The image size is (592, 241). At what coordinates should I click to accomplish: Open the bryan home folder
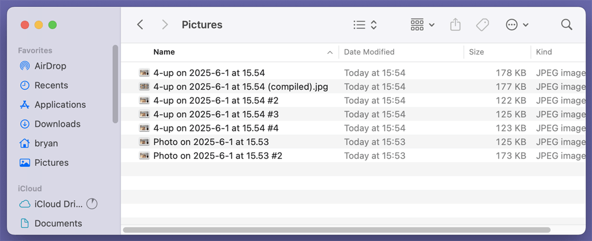46,143
